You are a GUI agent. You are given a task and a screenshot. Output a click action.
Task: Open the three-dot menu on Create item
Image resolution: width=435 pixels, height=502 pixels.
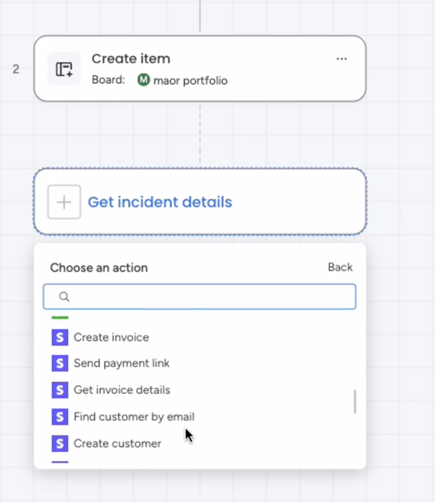(341, 59)
